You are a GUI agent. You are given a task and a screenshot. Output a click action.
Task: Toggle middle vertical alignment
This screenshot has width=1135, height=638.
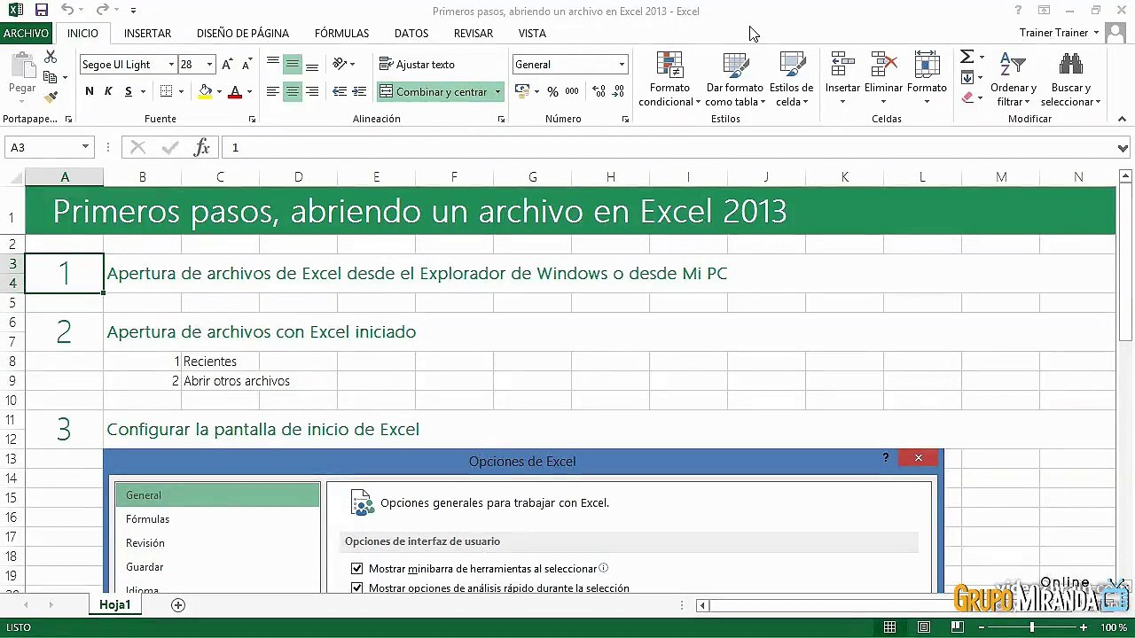click(292, 65)
